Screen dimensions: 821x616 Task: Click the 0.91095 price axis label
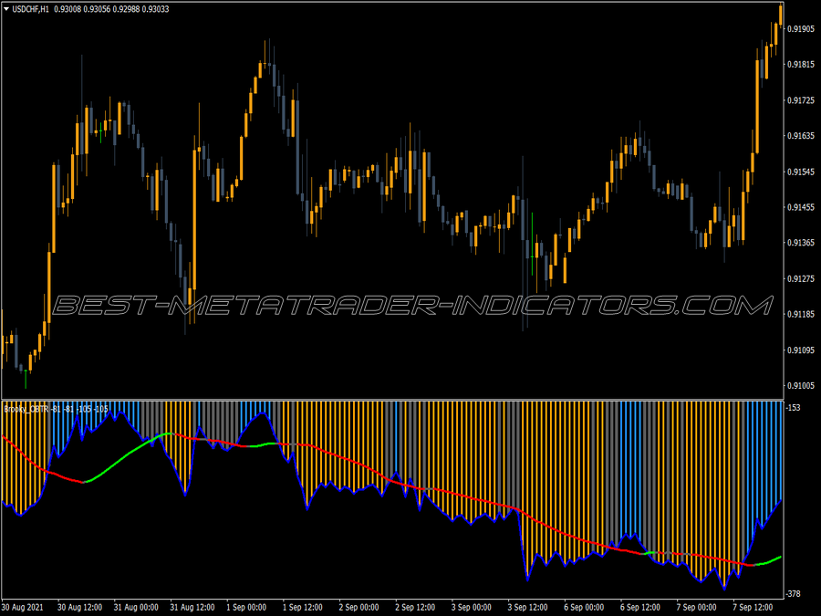pos(801,350)
